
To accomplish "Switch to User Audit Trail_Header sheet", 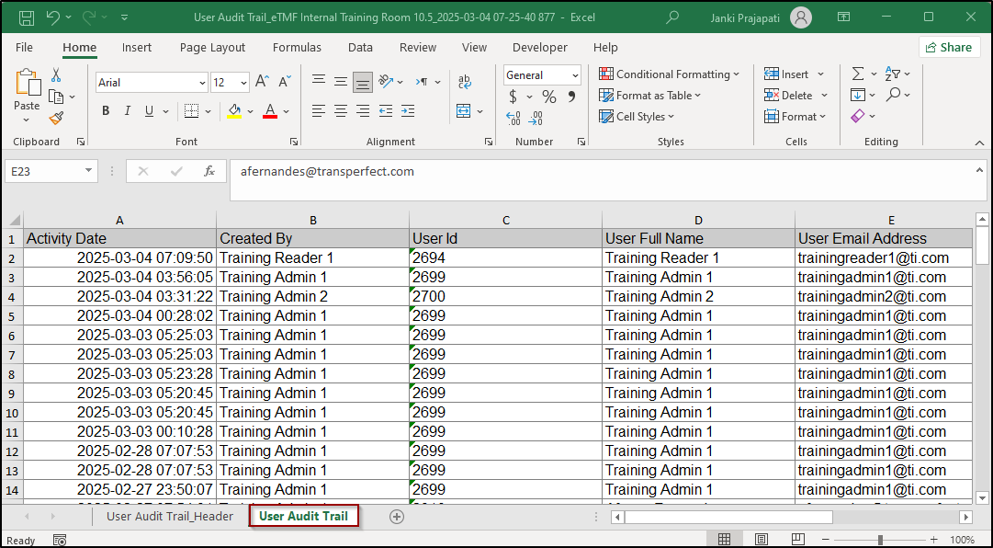I will (x=169, y=517).
